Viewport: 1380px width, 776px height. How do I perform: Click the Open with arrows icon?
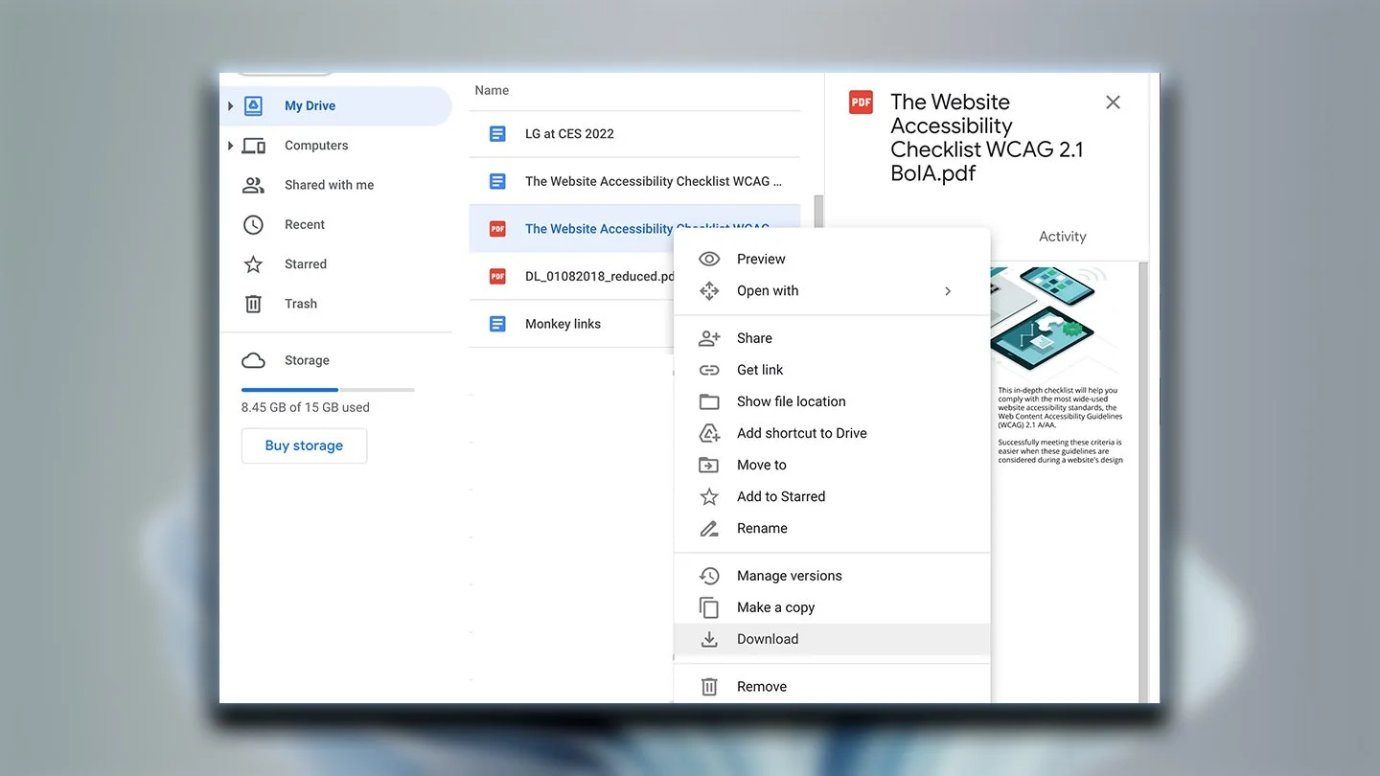(x=709, y=290)
